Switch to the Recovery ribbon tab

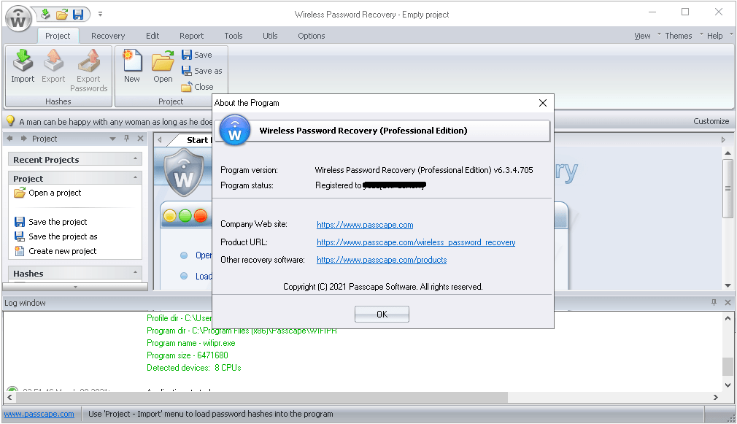[x=108, y=36]
